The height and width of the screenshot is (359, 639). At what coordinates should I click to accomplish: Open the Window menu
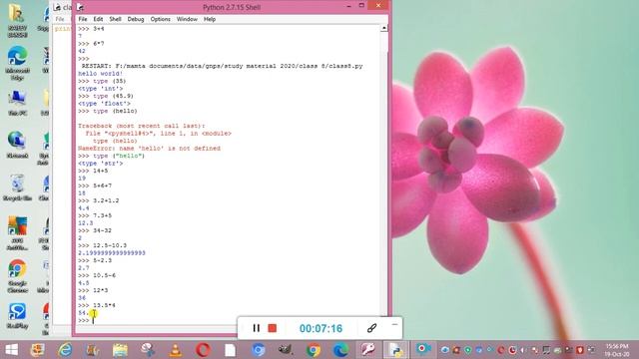pos(187,19)
